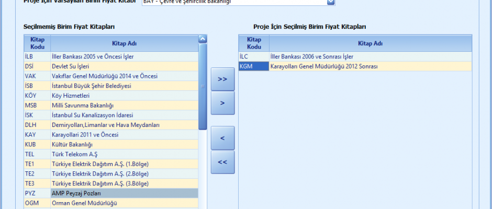
Task: Open the default unit price book dropdown
Action: tap(330, 2)
